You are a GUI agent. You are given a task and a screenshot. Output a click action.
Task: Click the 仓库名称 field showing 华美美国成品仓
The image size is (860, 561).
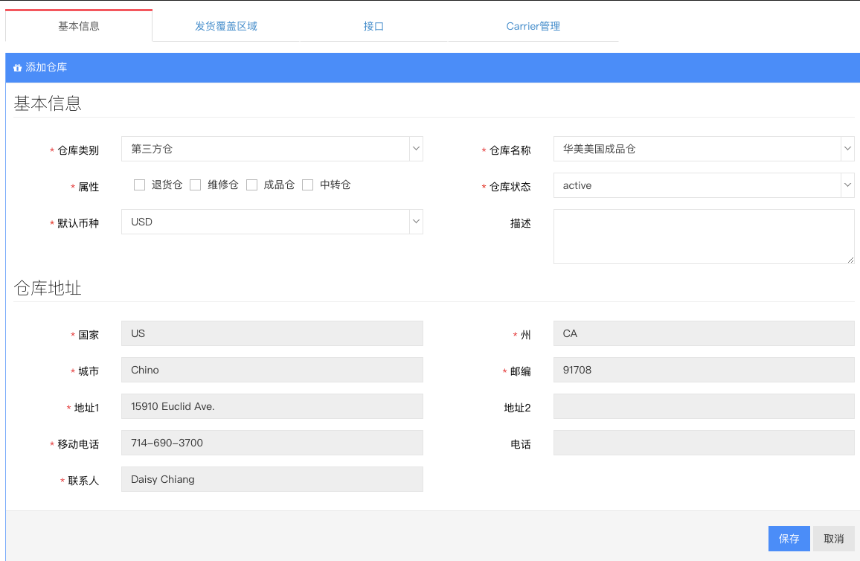click(704, 149)
